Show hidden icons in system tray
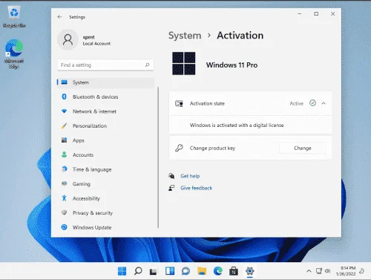 click(x=309, y=271)
